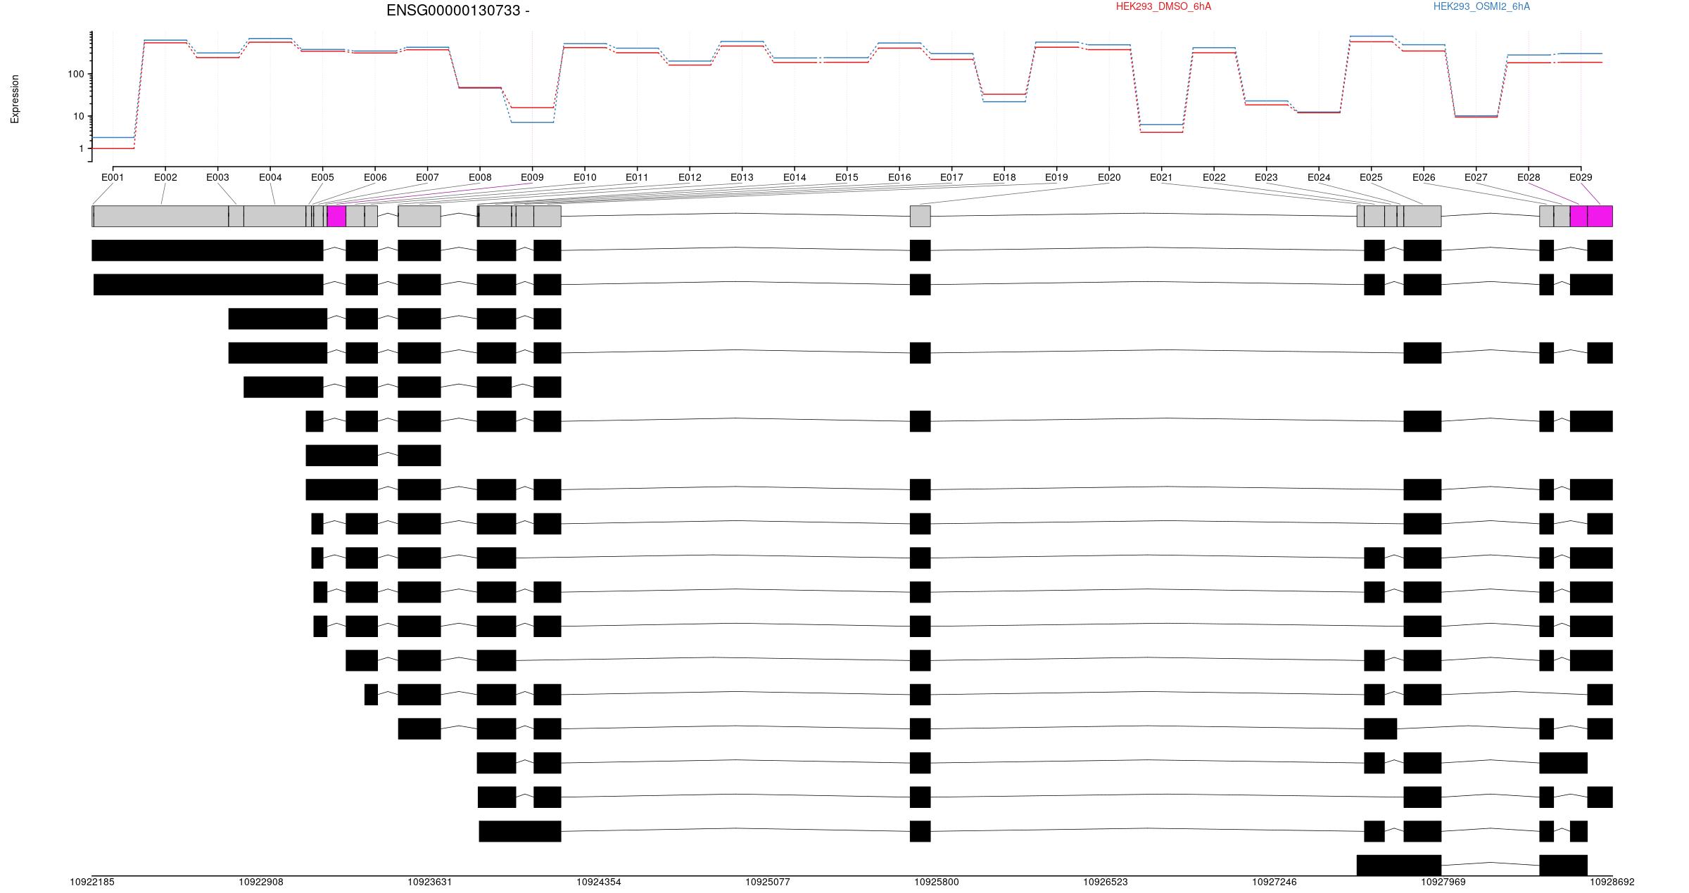This screenshot has width=1689, height=893.
Task: Click y-axis tick value 10
Action: pyautogui.click(x=79, y=116)
